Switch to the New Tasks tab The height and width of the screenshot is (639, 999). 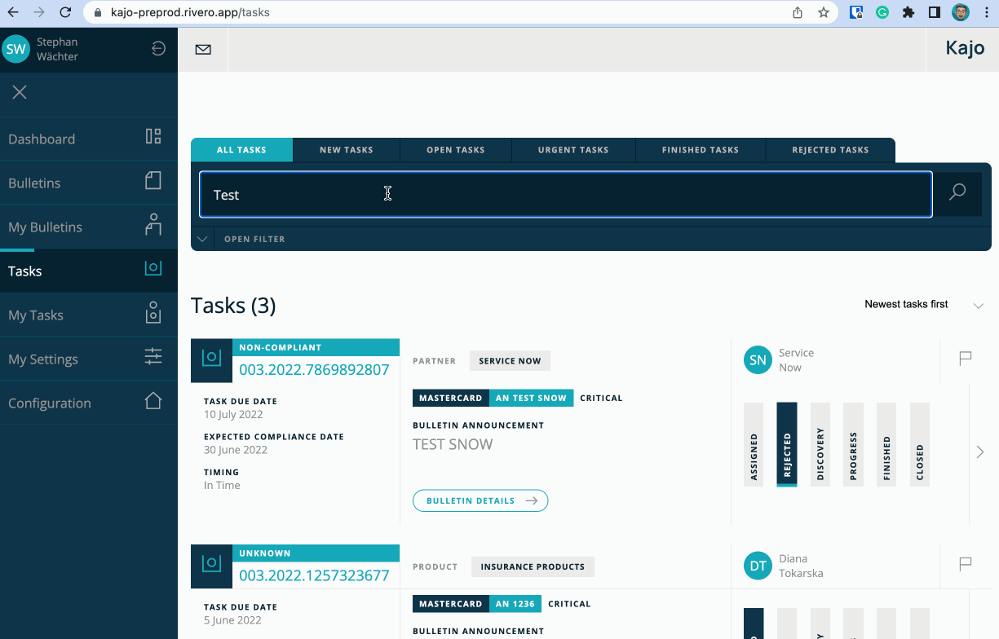[x=347, y=150]
